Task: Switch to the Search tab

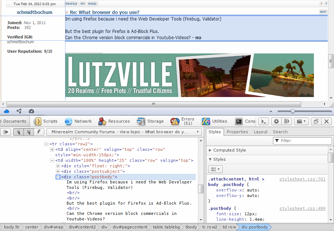Action: [280, 132]
